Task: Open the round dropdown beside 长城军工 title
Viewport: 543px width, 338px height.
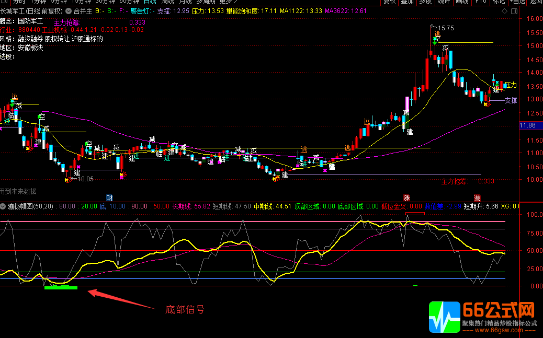Action: click(x=68, y=11)
